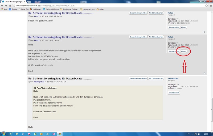Image resolution: width=213 pixels, height=136 pixels.
Task: Open the Wohnmobilforum bookmark
Action: click(50, 9)
